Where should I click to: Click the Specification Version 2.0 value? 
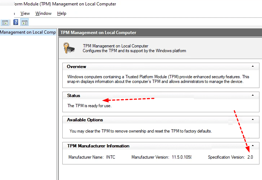pyautogui.click(x=250, y=157)
